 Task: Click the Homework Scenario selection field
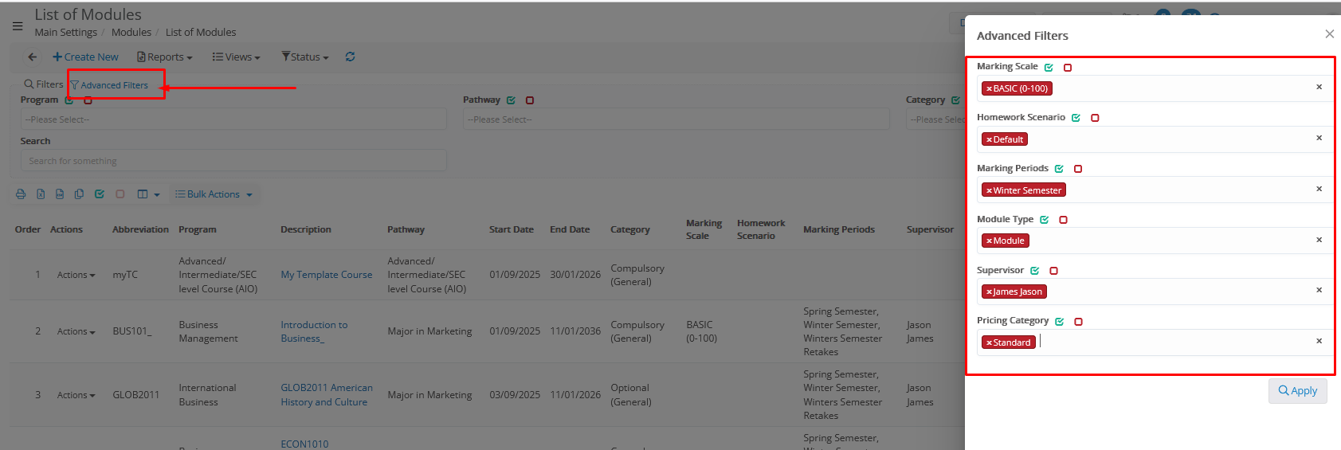pyautogui.click(x=1163, y=139)
